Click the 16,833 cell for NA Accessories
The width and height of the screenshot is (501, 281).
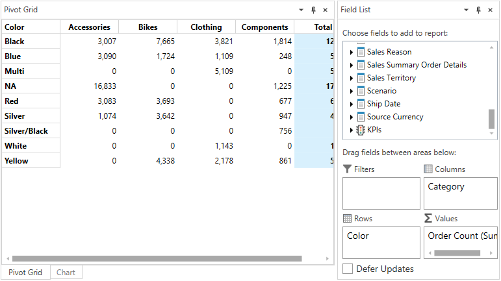(x=89, y=86)
